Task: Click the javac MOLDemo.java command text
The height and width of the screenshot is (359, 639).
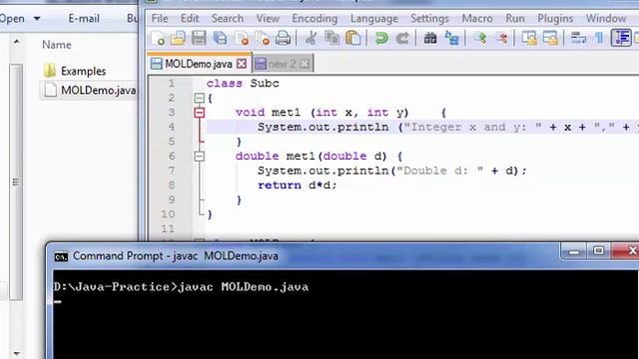Action: [244, 287]
